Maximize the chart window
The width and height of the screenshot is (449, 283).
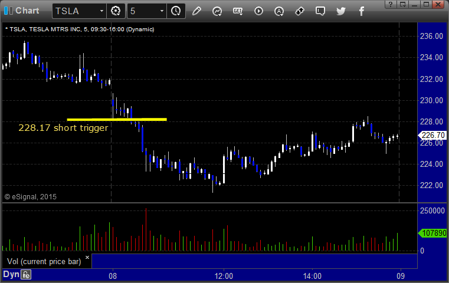point(426,4)
